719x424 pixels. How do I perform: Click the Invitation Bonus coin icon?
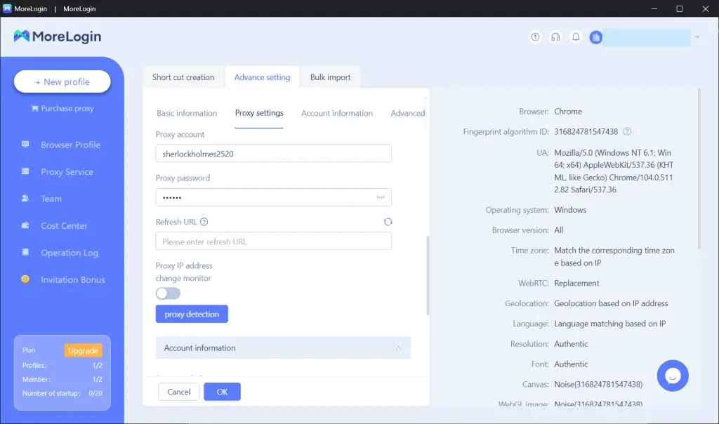point(25,279)
